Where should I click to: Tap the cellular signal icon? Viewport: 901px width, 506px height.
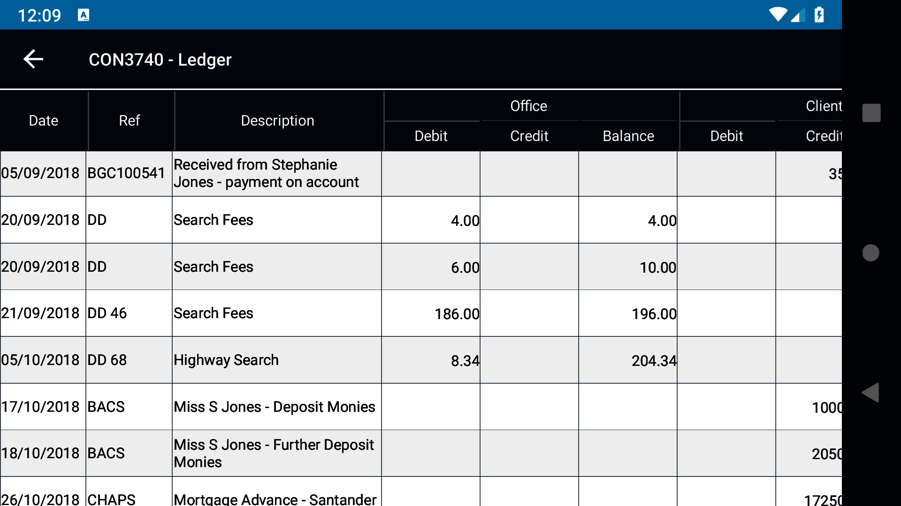pos(798,15)
